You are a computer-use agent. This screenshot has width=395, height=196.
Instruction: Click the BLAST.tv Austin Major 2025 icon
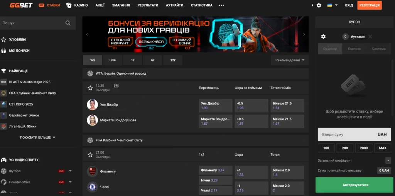[x=3, y=82]
